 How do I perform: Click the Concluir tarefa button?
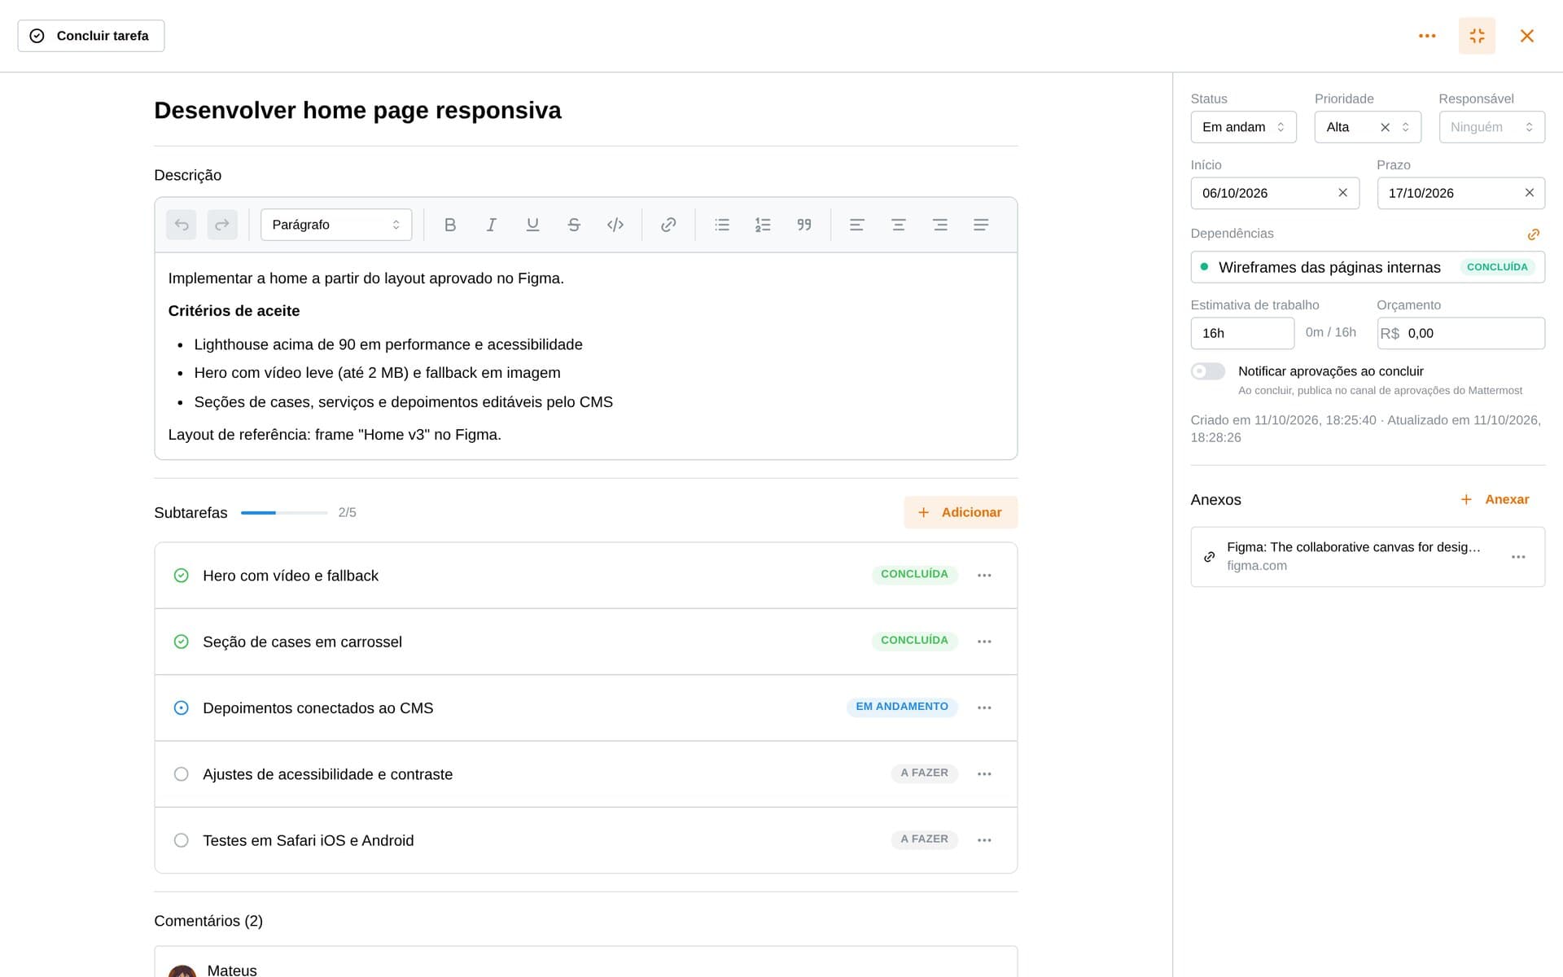coord(91,36)
